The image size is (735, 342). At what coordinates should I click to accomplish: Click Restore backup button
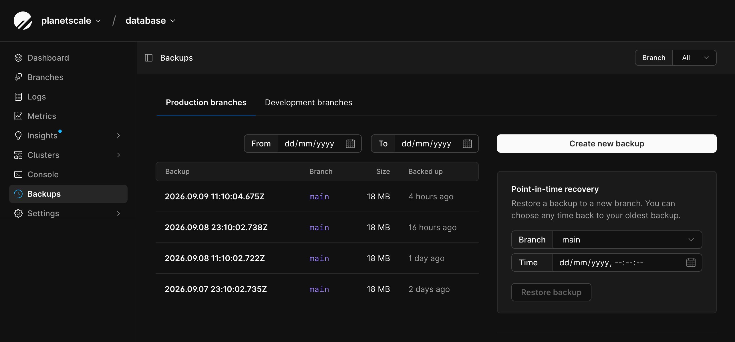(551, 292)
